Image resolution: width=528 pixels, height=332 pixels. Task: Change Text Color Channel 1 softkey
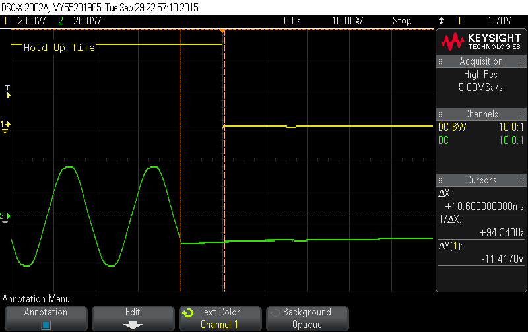[220, 319]
